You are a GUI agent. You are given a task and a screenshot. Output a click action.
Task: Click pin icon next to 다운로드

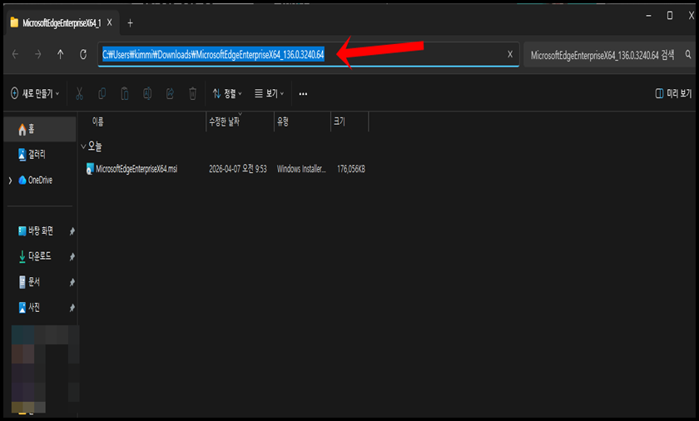tap(72, 256)
